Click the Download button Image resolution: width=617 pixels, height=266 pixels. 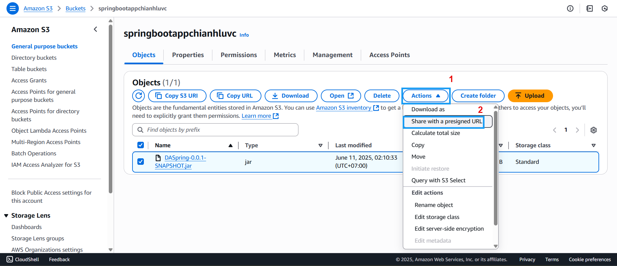(291, 96)
